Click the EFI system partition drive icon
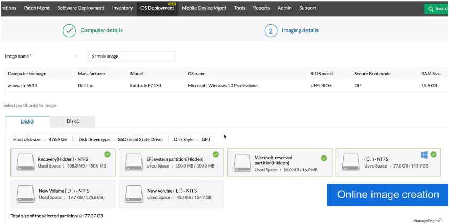This screenshot has height=223, width=449. [134, 162]
